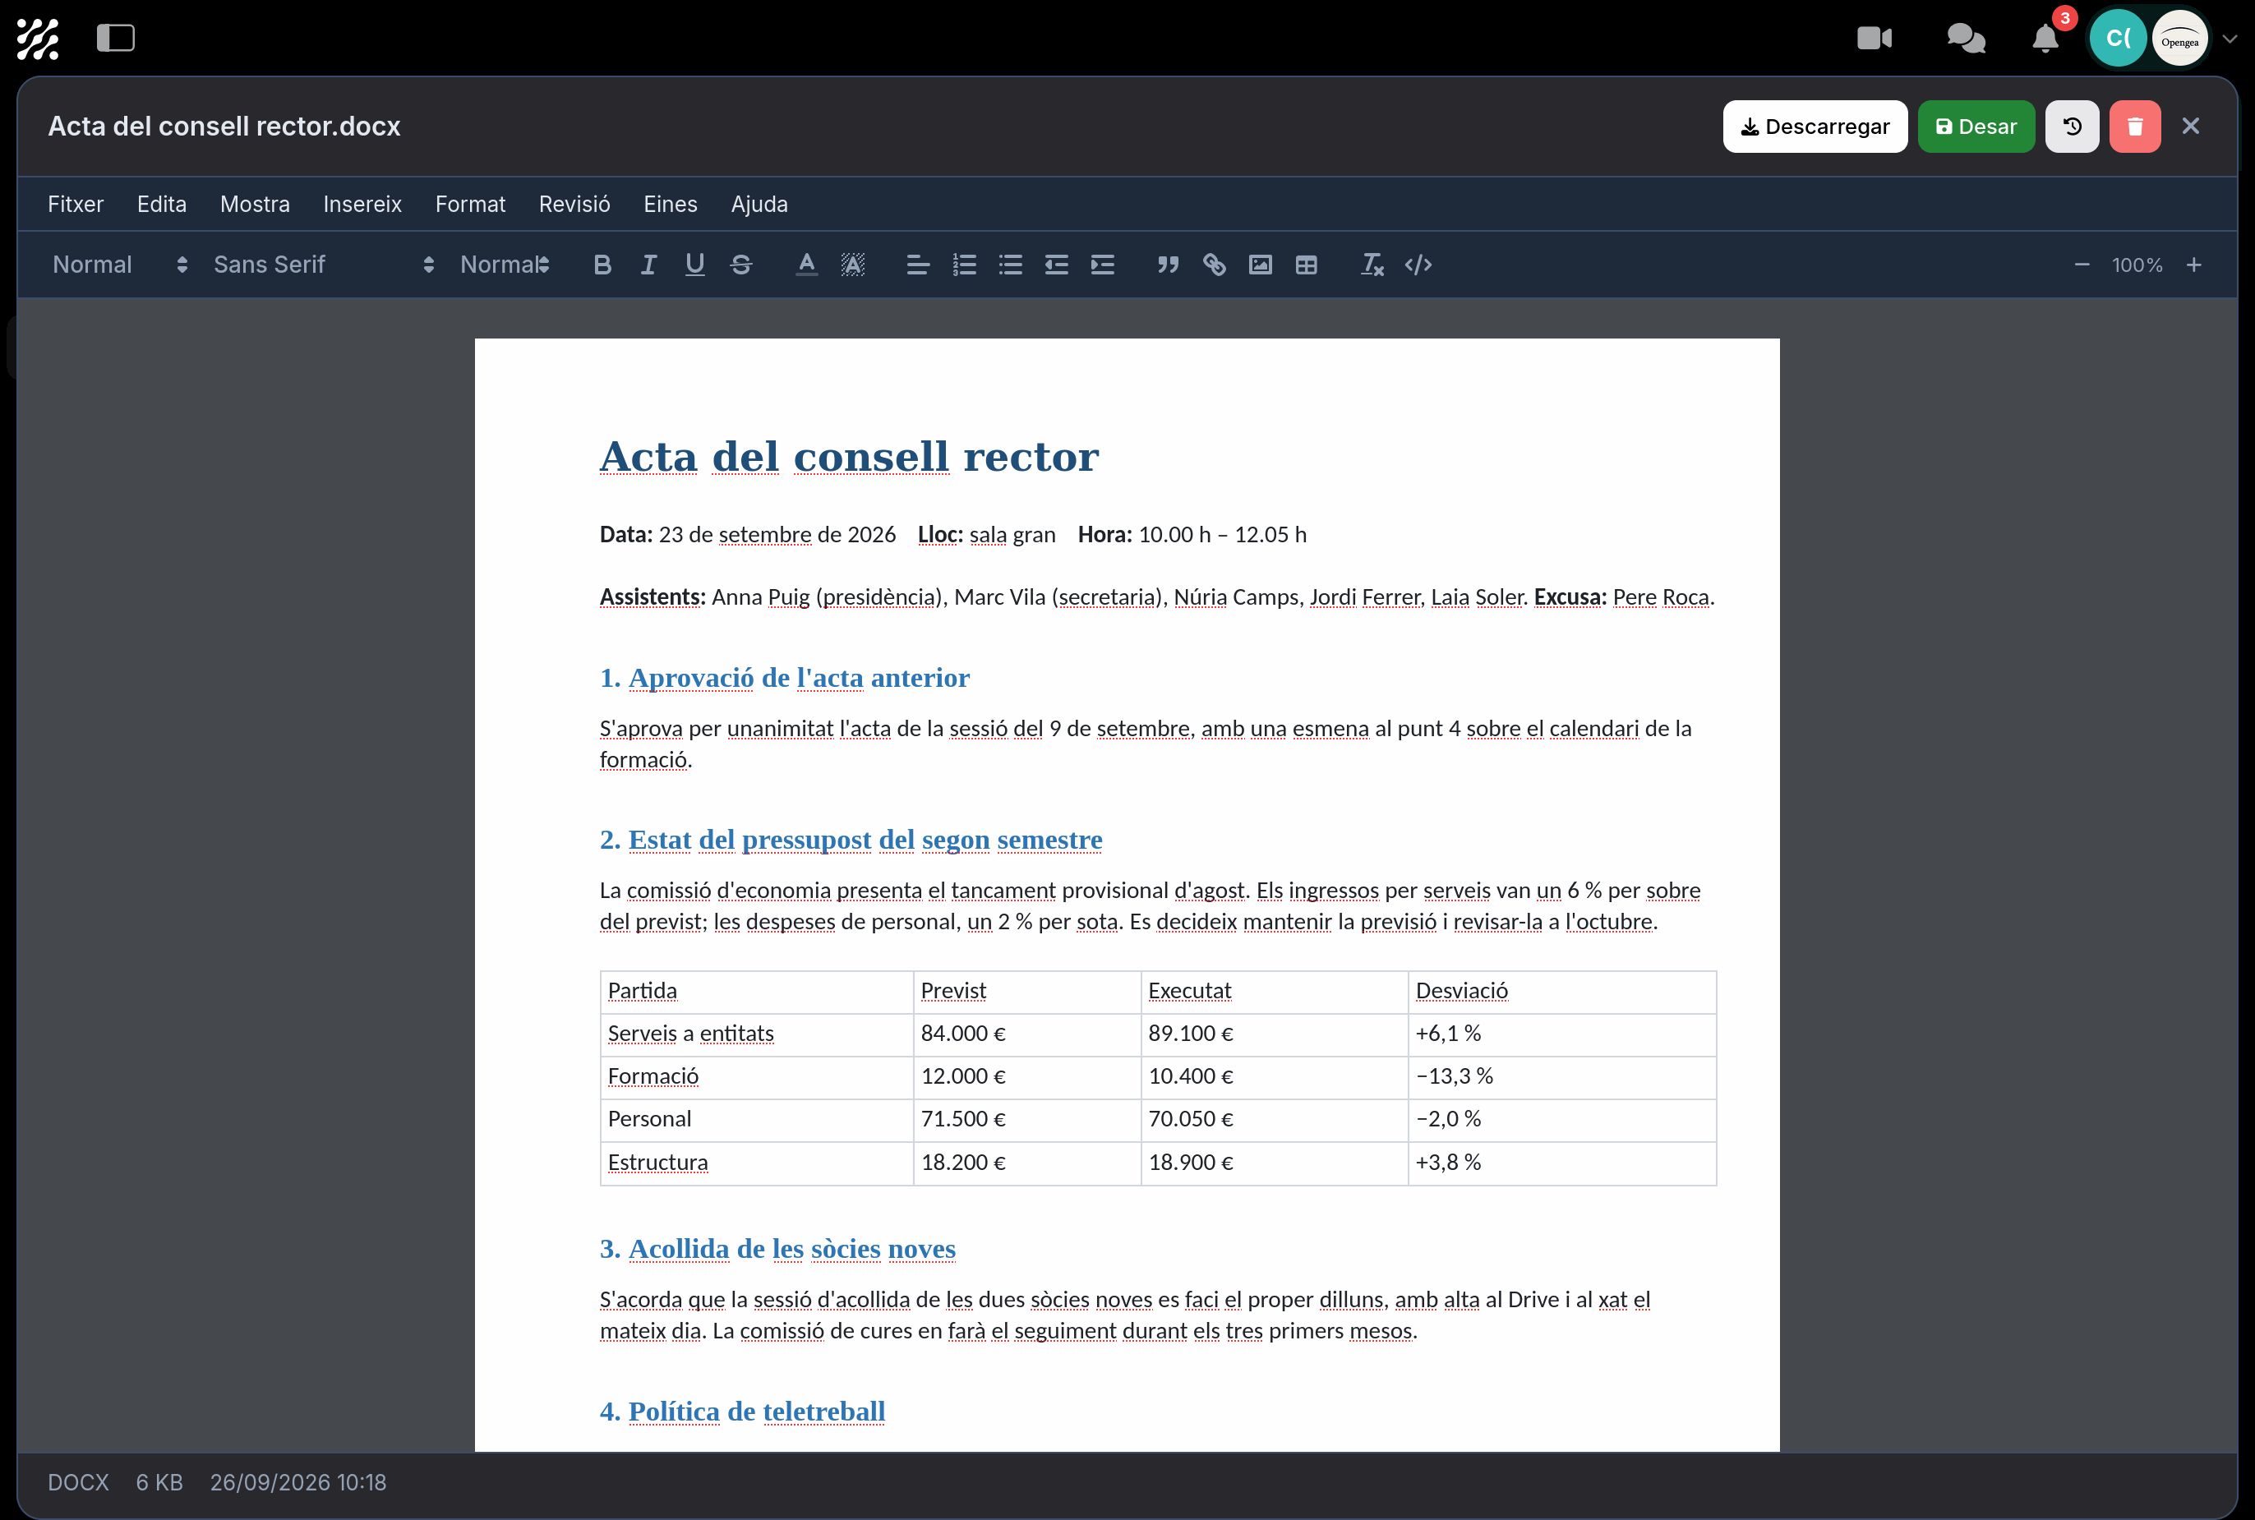Open the Opengea organization avatar
The height and width of the screenshot is (1520, 2255).
click(x=2179, y=39)
